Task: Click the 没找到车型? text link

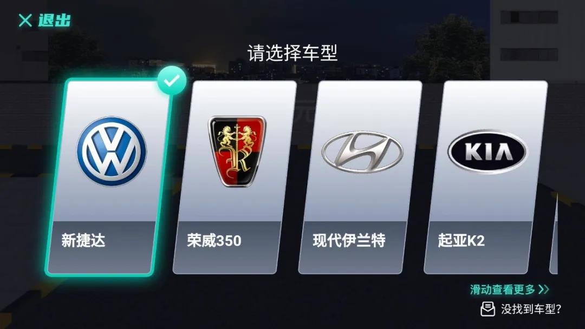Action: (x=531, y=310)
